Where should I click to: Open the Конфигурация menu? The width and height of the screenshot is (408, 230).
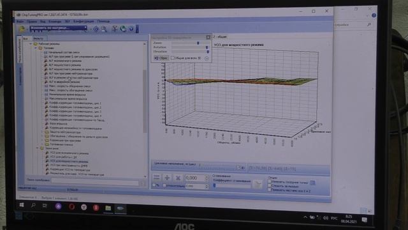84,21
